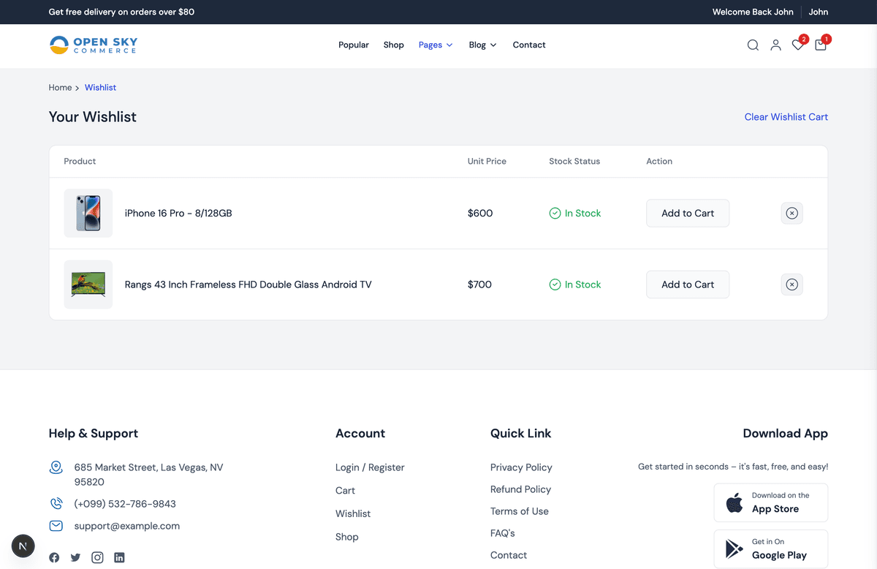Click address 685 Market Street, Las Vegas
The image size is (877, 569).
[x=149, y=475]
